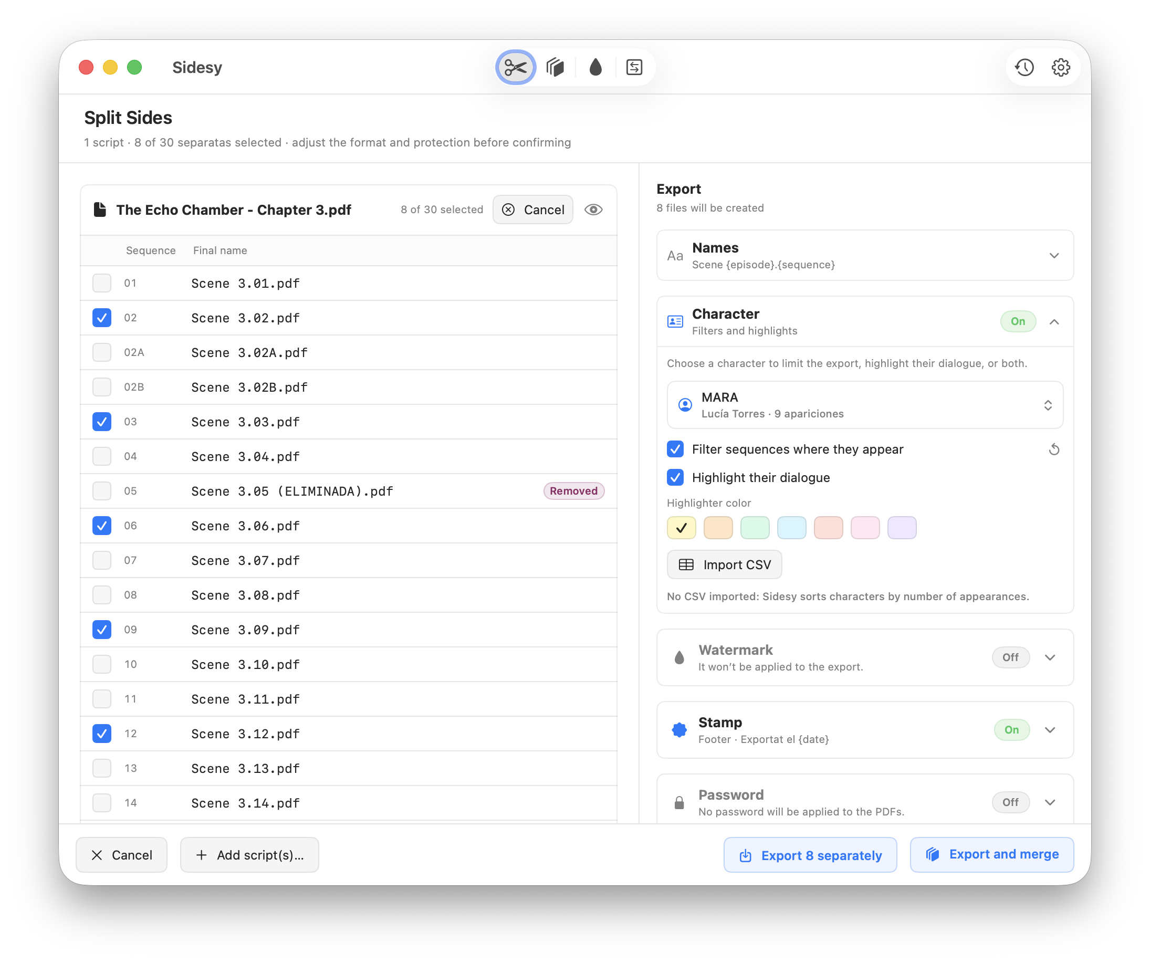Screen dimensions: 1150x963
Task: Click the bottom Cancel button
Action: 122,855
